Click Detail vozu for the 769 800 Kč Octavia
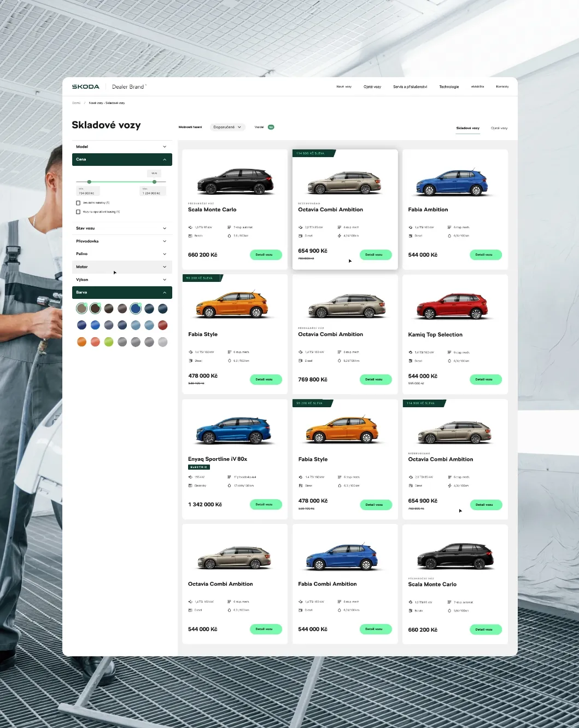 tap(376, 379)
